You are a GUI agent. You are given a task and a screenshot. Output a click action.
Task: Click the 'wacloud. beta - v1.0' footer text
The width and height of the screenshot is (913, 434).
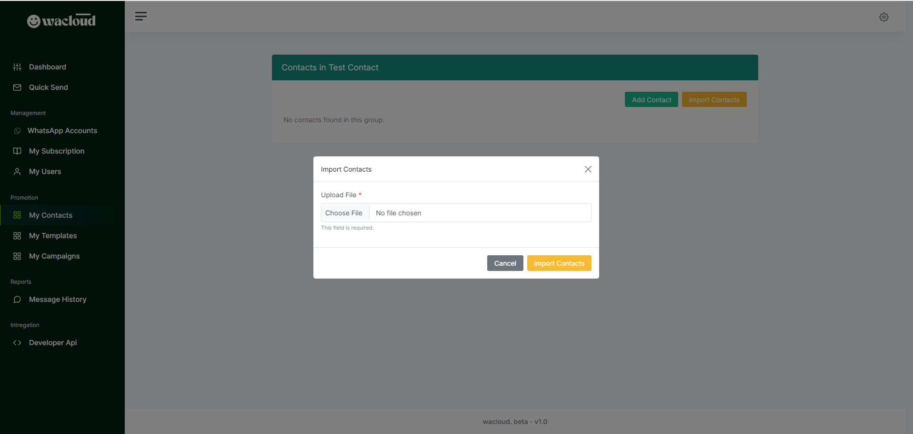click(515, 422)
